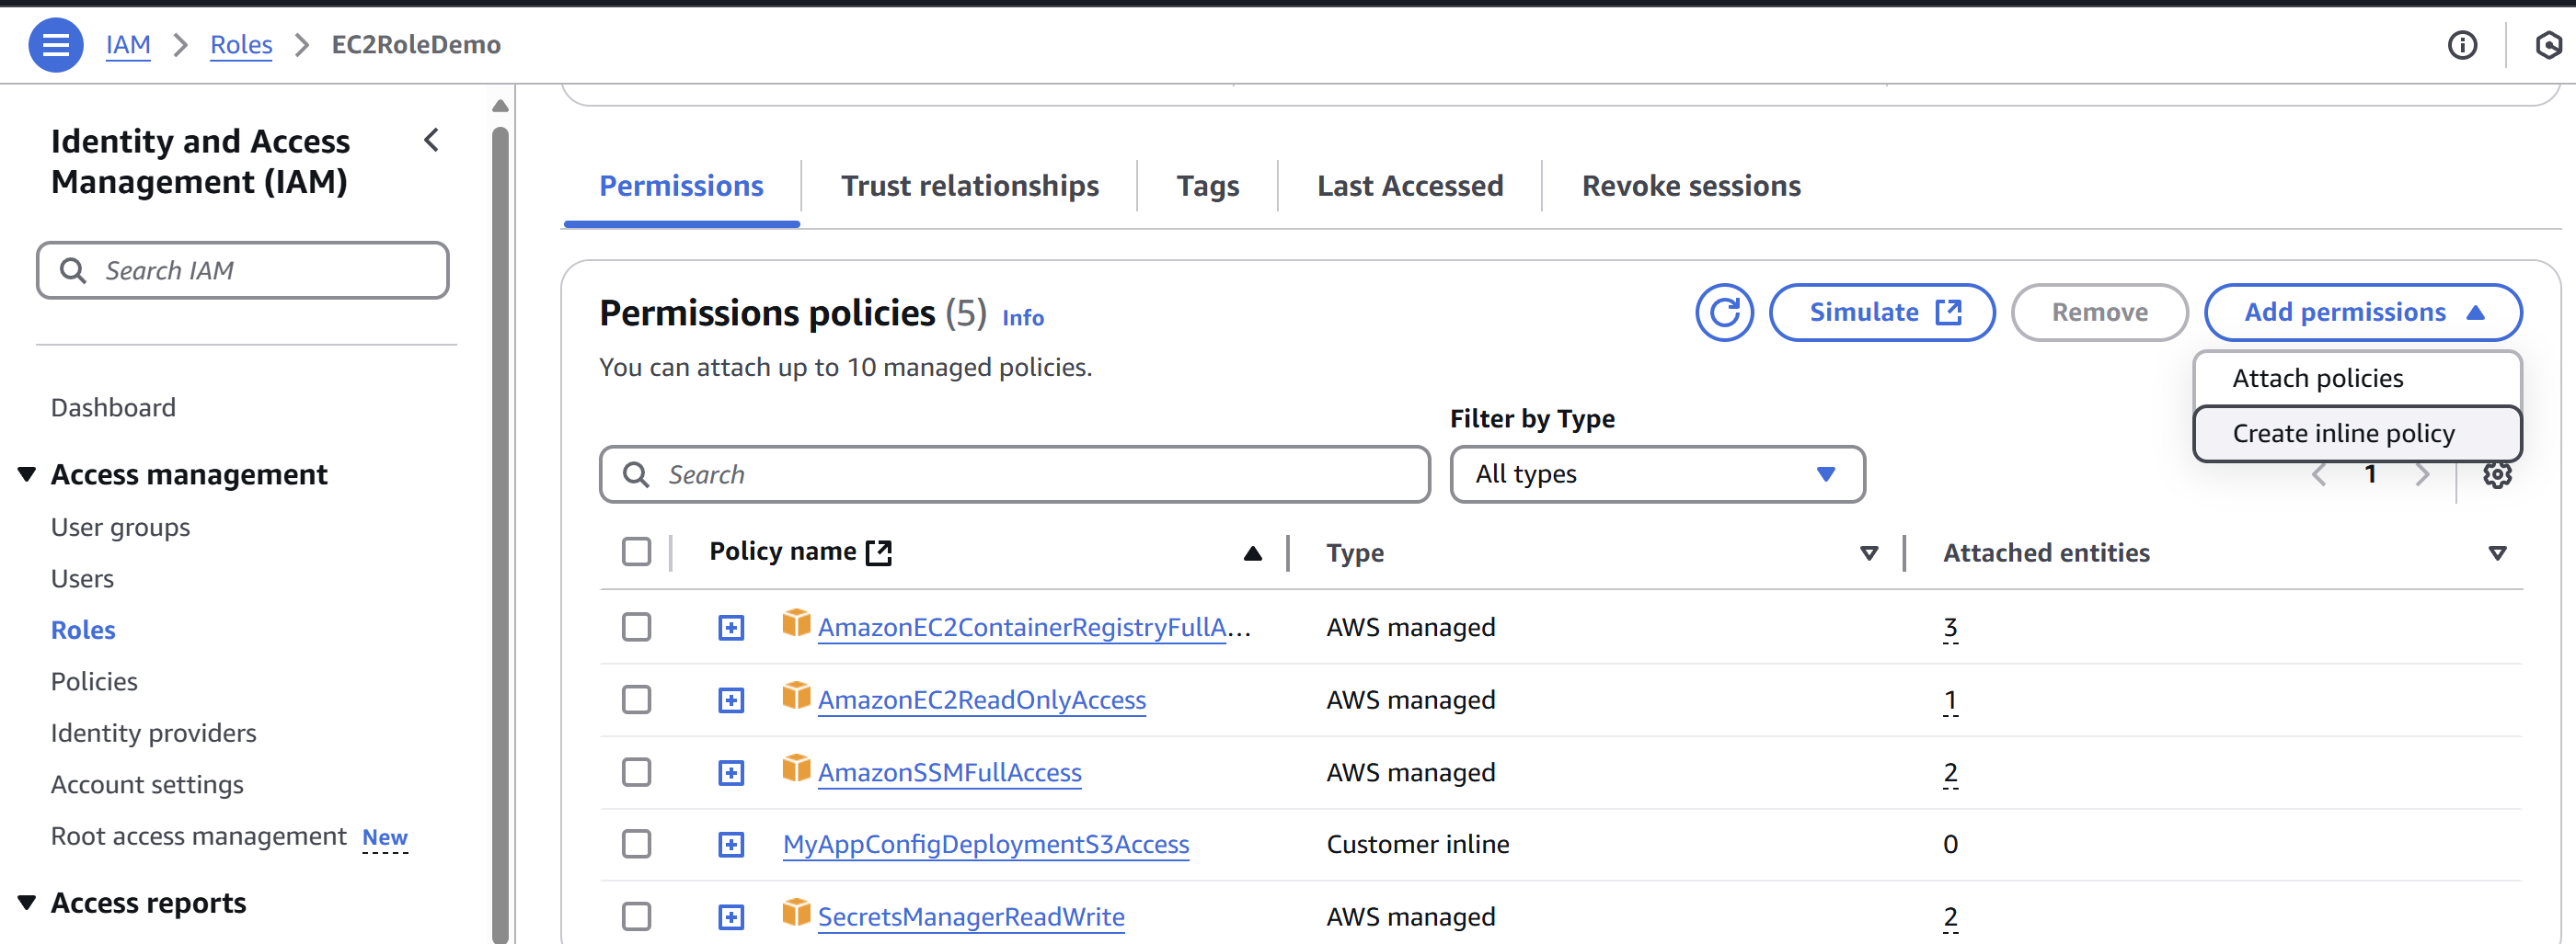Switch to the Trust relationships tab
2576x944 pixels.
pyautogui.click(x=969, y=186)
